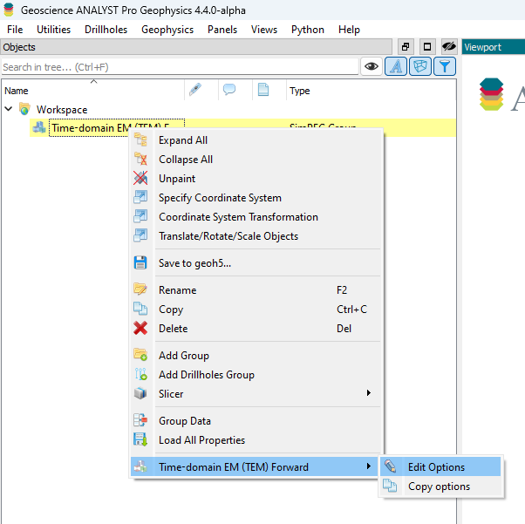Screen dimensions: 525x524
Task: Choose Copy options in the submenu
Action: click(x=440, y=486)
